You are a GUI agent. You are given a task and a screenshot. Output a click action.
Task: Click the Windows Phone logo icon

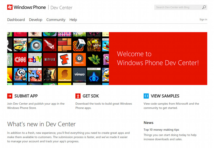tap(10, 7)
